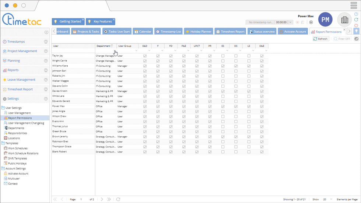Open the timestamp task dropdown arrow

tap(290, 22)
